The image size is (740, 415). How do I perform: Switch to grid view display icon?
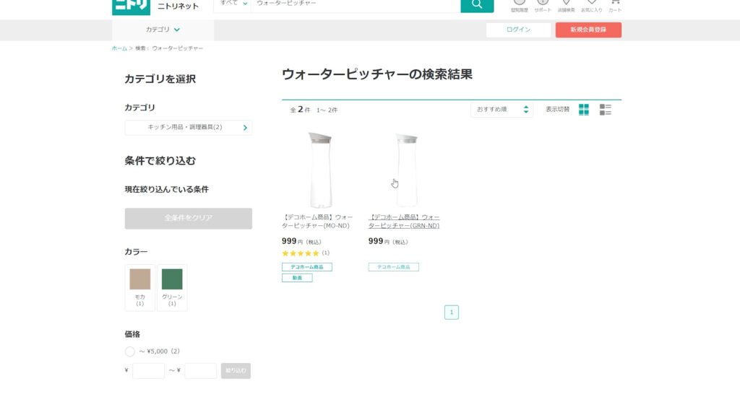[584, 110]
